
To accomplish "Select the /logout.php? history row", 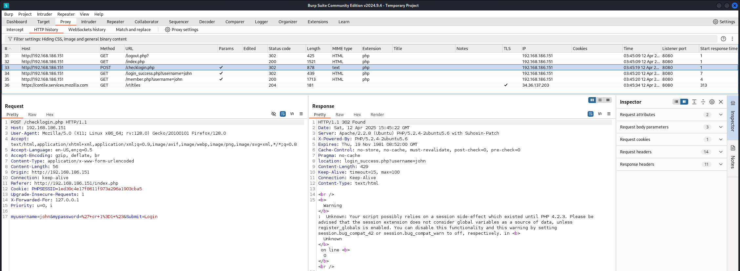I will click(x=370, y=56).
